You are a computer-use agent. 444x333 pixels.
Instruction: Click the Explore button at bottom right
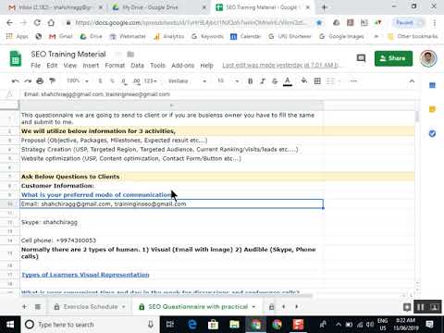407,307
